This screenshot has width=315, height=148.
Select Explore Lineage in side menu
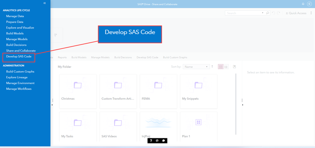click(17, 77)
